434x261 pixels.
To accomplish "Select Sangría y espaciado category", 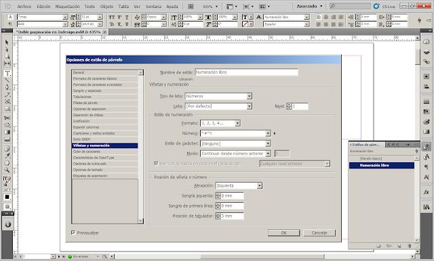I will (x=105, y=91).
